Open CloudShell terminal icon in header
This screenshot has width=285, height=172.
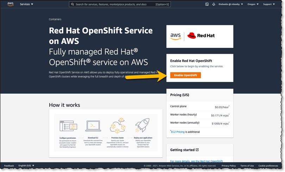click(207, 4)
